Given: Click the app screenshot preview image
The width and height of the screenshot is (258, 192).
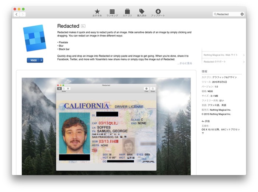Looking at the screenshot, I should [106, 126].
